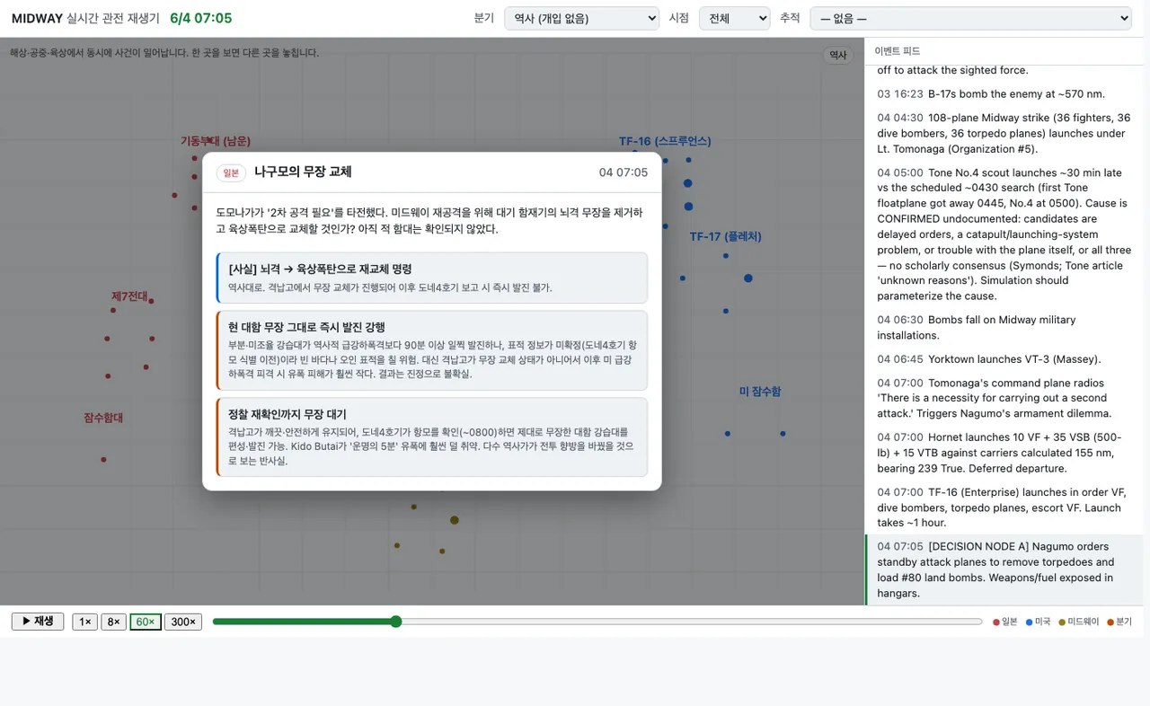Set playback speed to 8×
Viewport: 1150px width, 706px height.
tap(113, 622)
